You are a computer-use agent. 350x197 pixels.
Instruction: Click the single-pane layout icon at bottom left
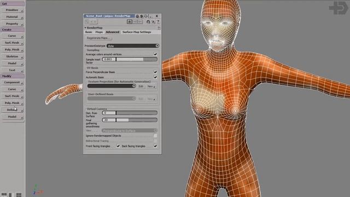tap(10, 195)
